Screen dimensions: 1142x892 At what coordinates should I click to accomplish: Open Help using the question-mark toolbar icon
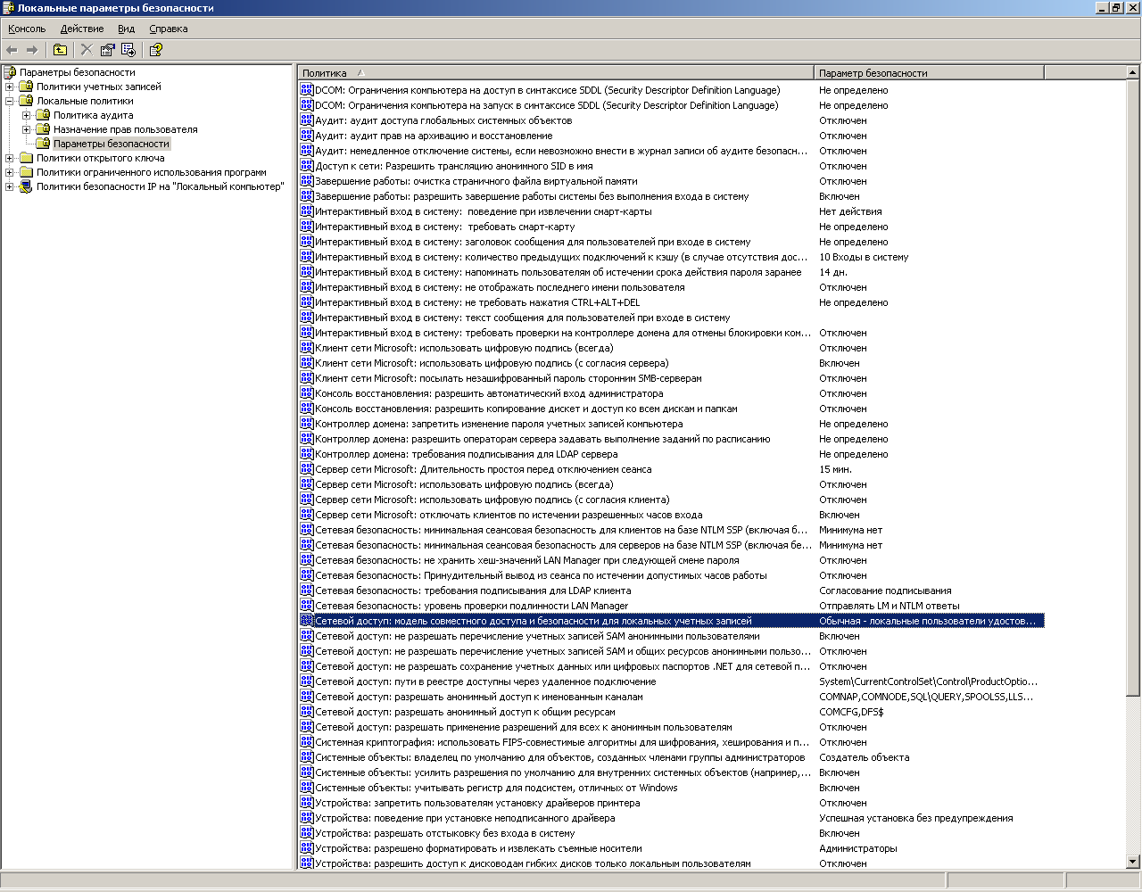click(x=155, y=50)
